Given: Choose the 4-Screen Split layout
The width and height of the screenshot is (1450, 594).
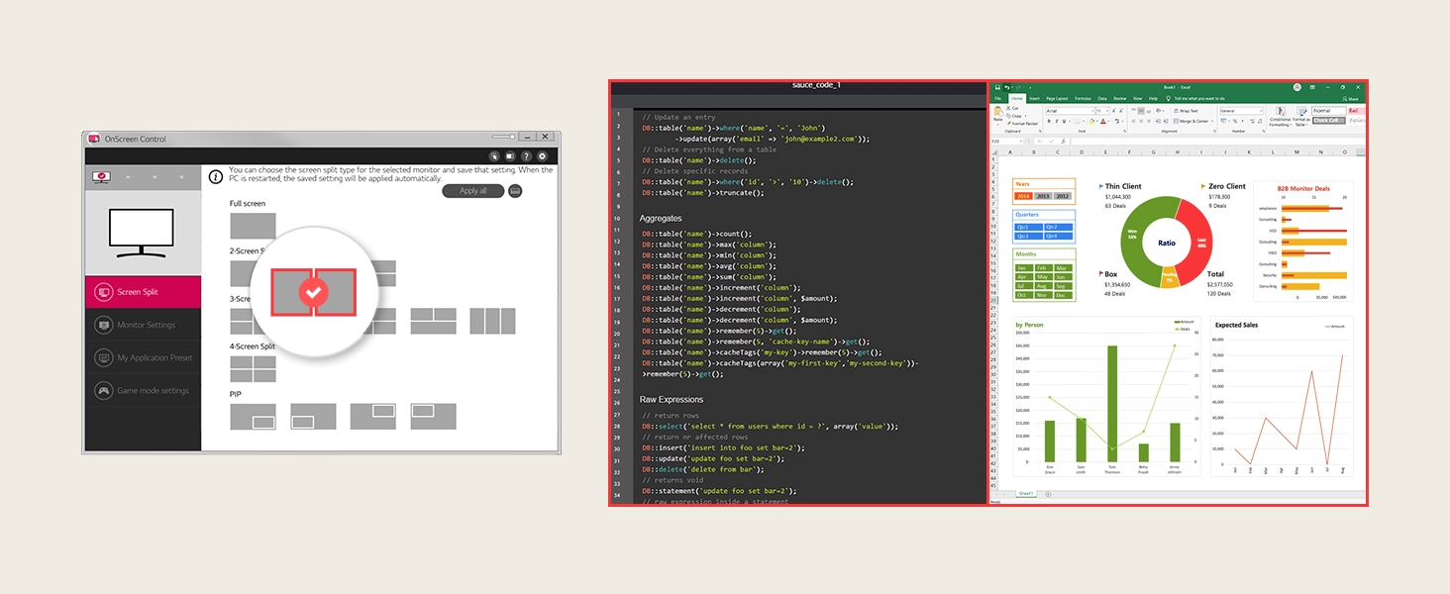Looking at the screenshot, I should (x=253, y=369).
